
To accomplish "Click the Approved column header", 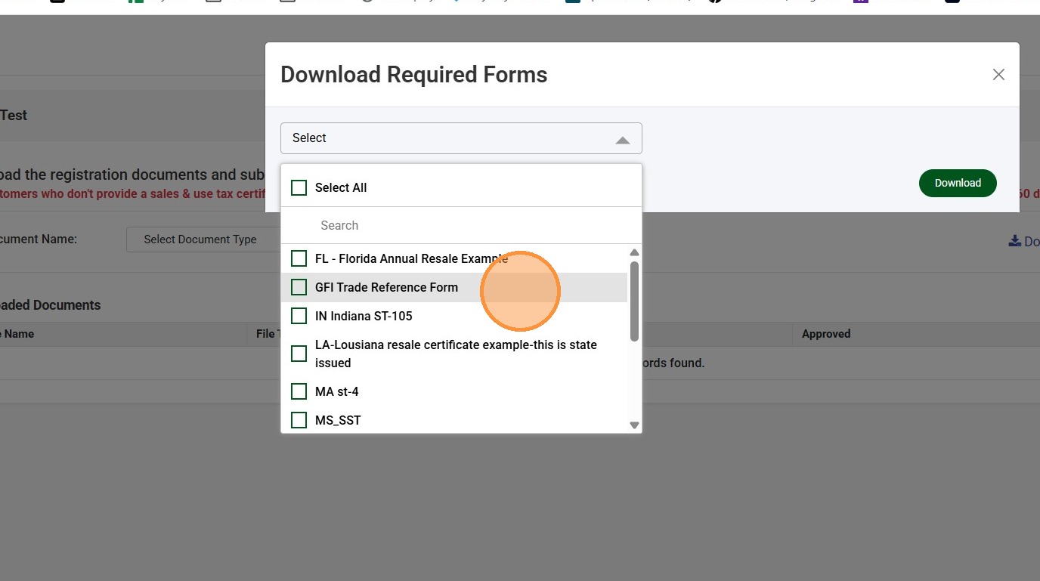I will (x=826, y=334).
